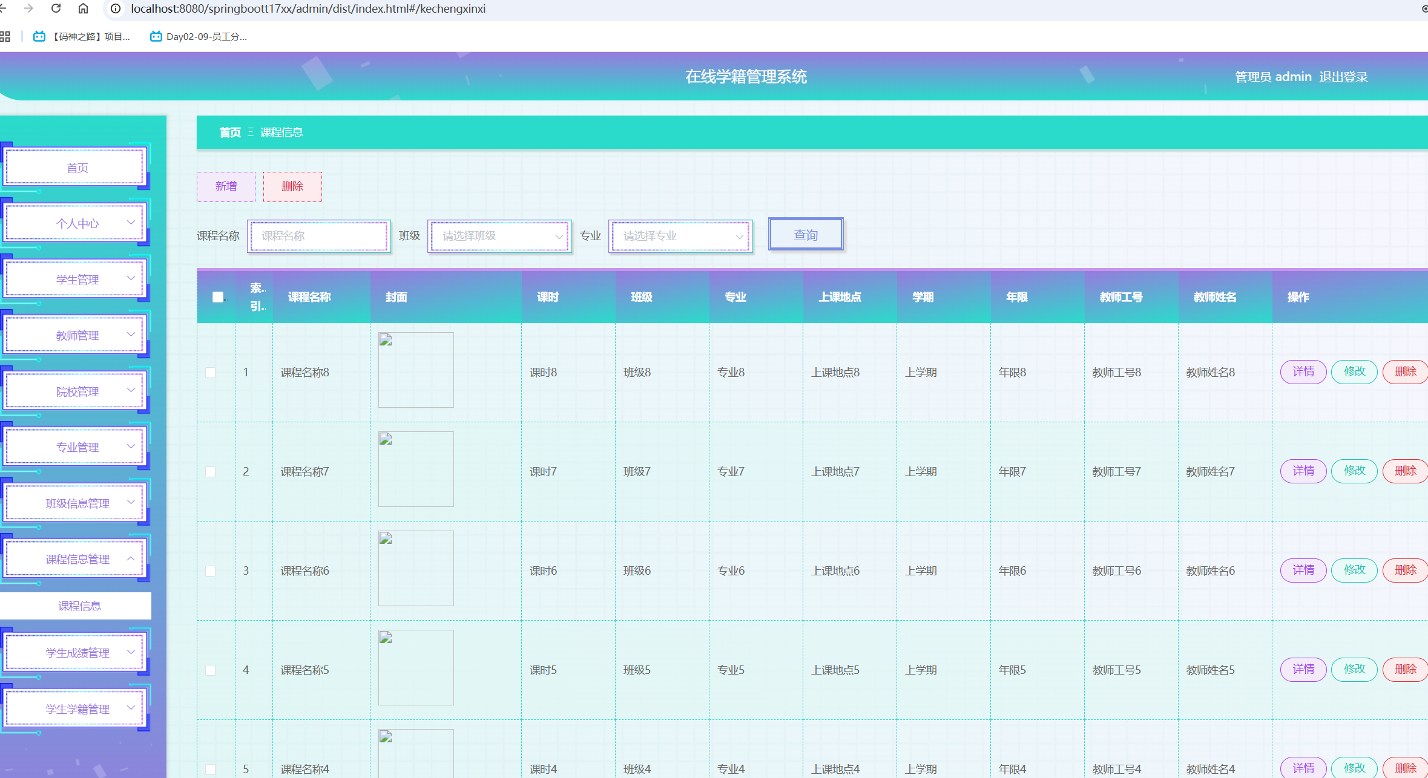Click 修改 for 课程名称6
The height and width of the screenshot is (778, 1428).
point(1354,570)
